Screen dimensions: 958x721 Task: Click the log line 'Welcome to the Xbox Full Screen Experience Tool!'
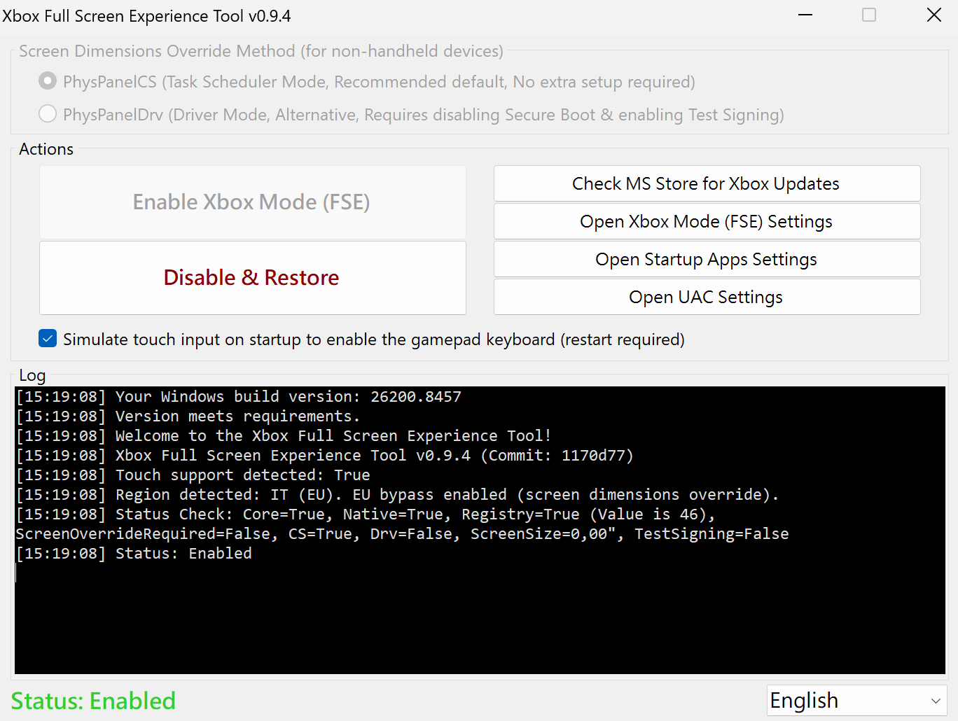pyautogui.click(x=284, y=435)
